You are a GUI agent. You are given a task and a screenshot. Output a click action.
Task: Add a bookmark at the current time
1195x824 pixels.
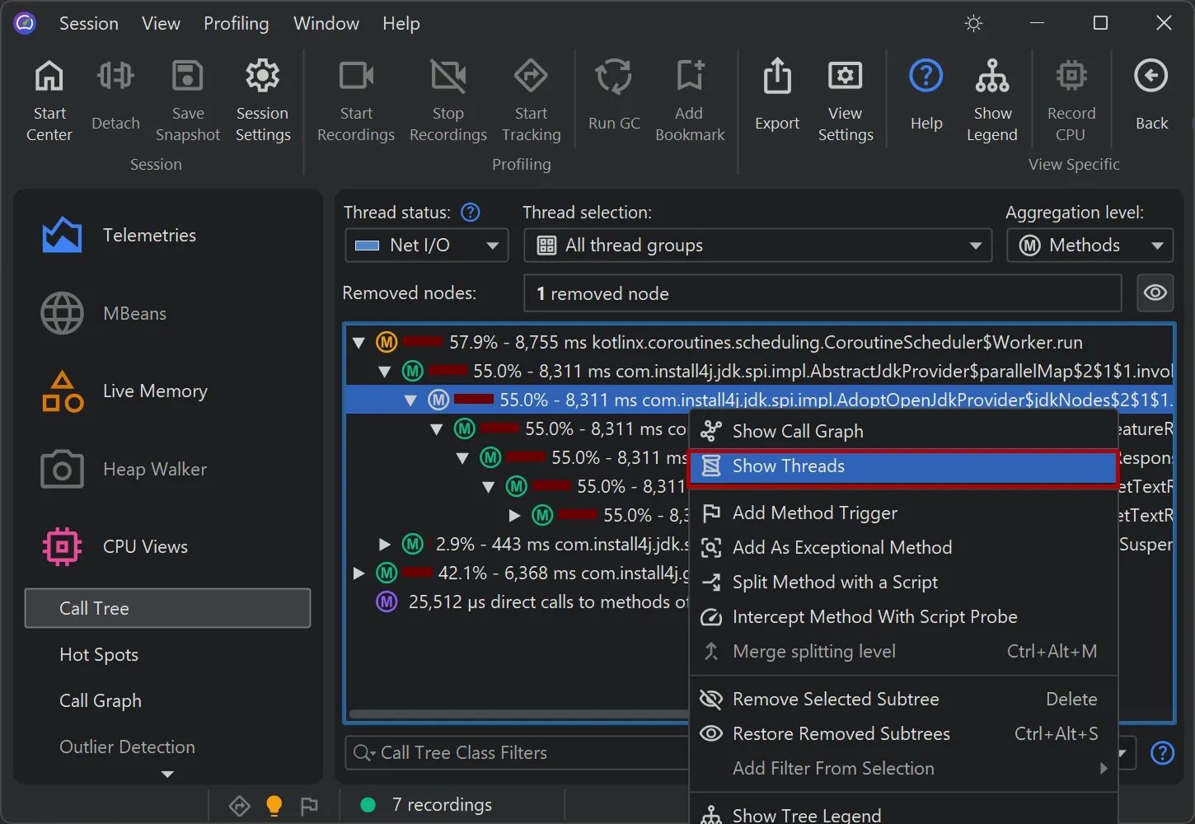[x=690, y=98]
